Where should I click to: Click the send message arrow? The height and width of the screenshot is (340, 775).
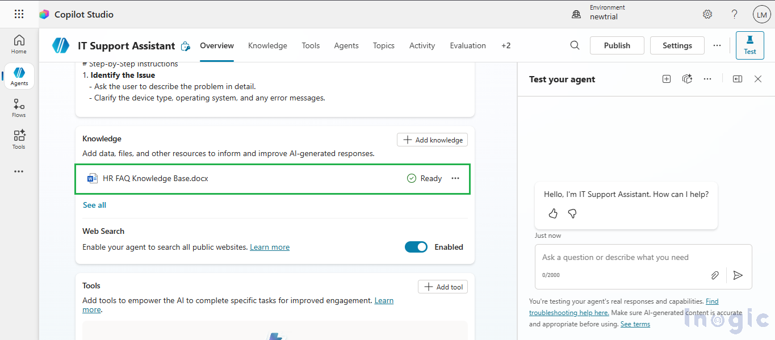(x=738, y=275)
